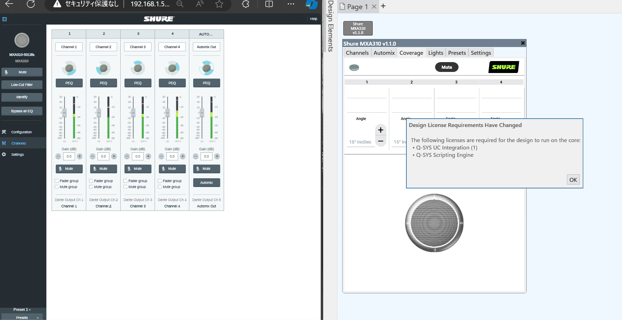Open Low-Cut Filter in sidebar
Viewport: 622px width, 320px height.
22,85
